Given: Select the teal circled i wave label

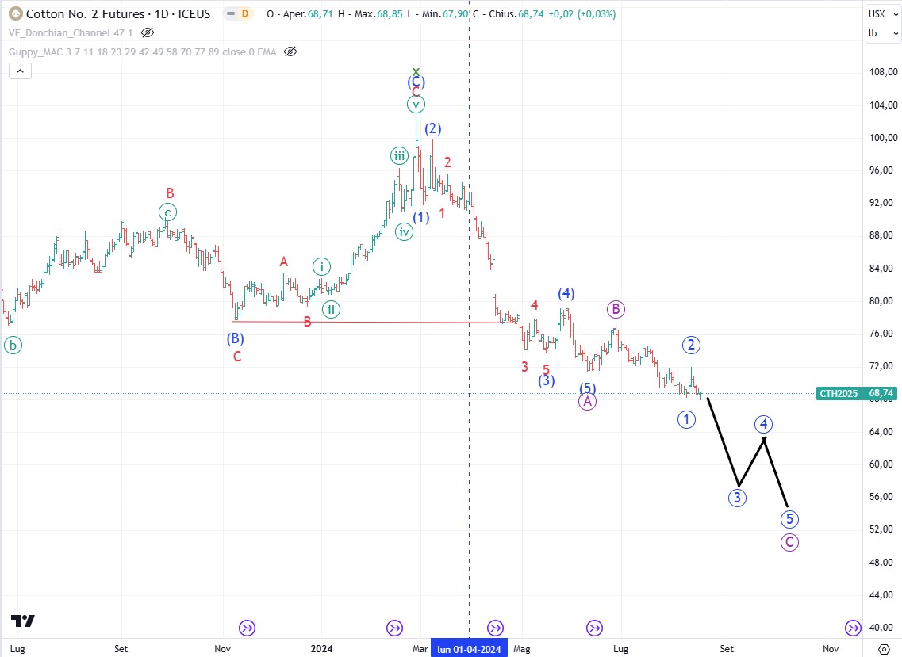Looking at the screenshot, I should (x=321, y=267).
